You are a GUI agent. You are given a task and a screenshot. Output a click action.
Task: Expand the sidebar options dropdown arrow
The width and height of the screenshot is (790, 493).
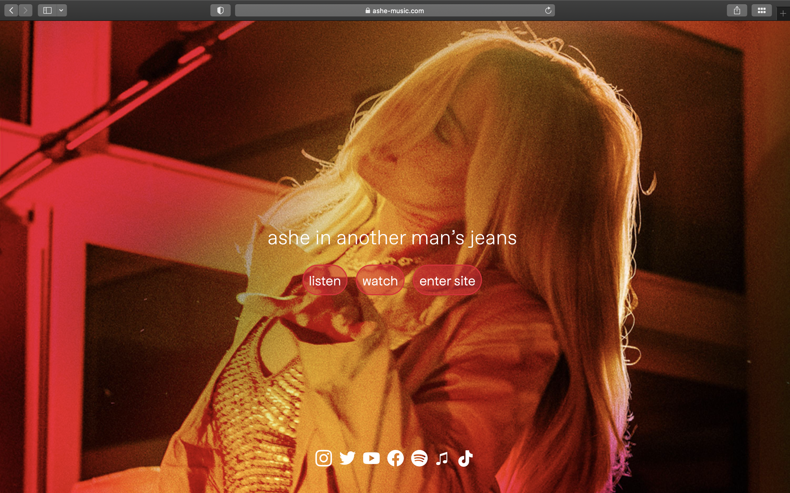pos(61,10)
